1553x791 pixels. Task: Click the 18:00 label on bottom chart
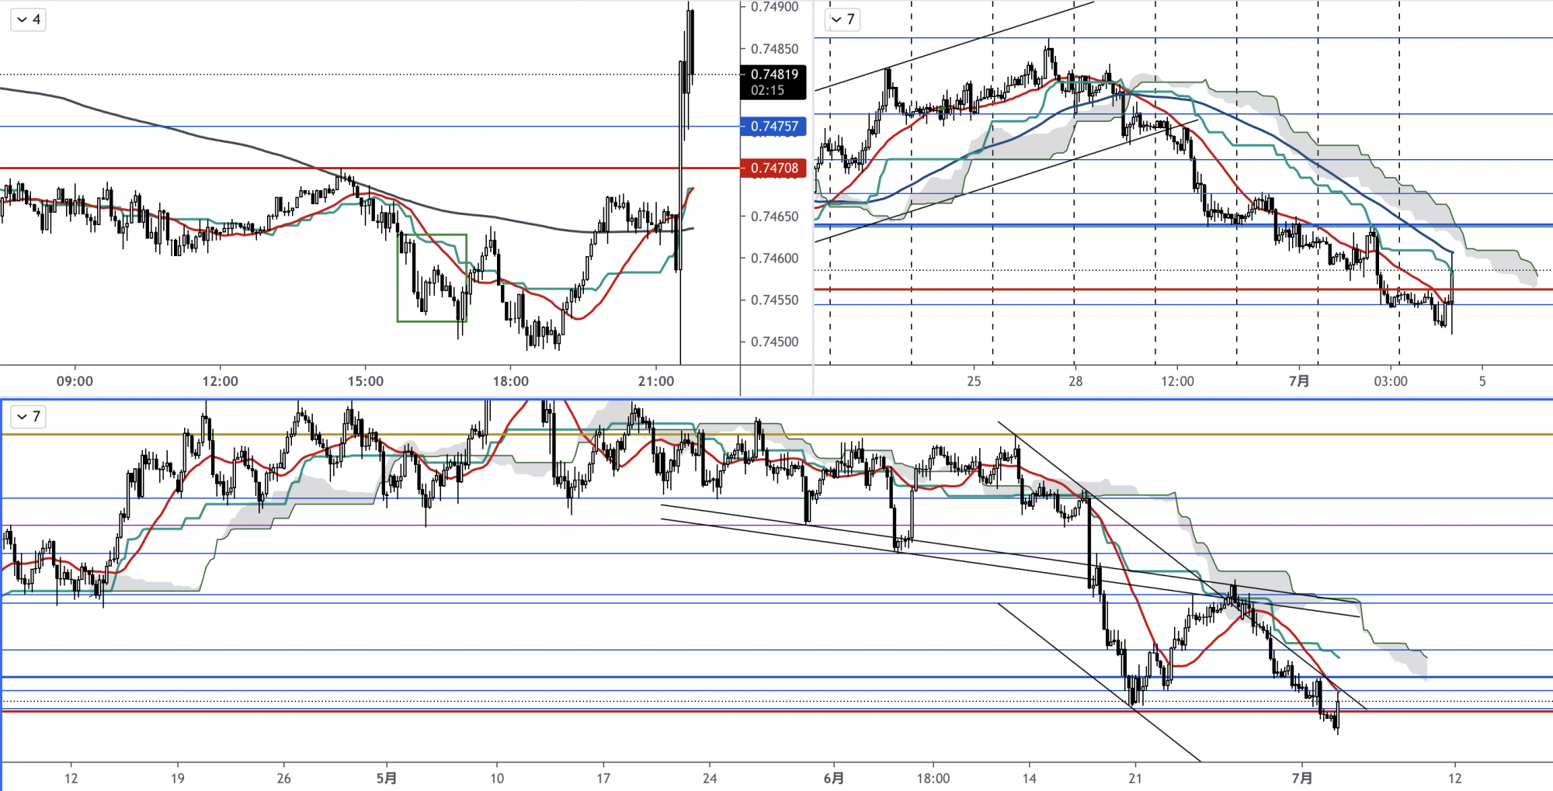tap(933, 779)
